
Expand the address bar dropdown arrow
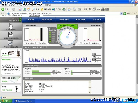coord(121,13)
